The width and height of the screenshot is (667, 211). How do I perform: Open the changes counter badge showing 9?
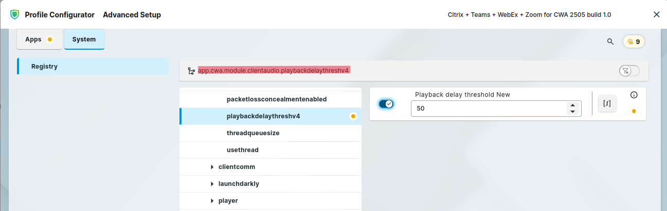634,41
